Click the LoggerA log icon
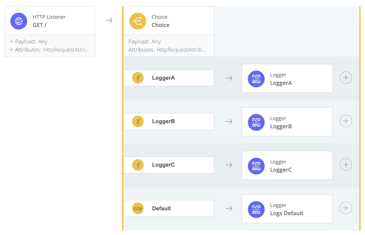Viewport: 365px width, 235px height. (x=256, y=79)
